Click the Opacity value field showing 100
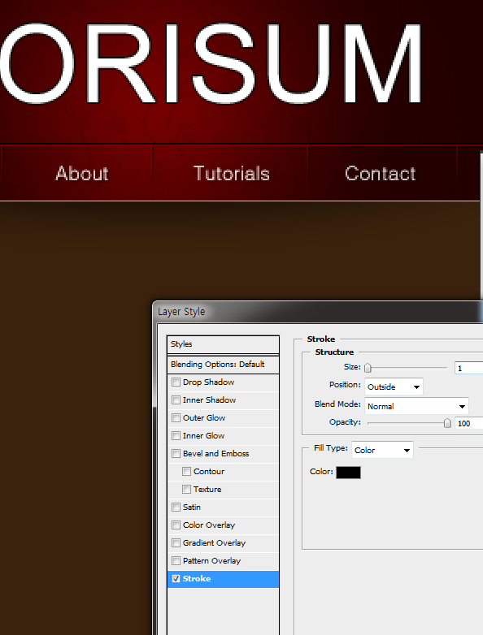483x635 pixels. pos(469,423)
